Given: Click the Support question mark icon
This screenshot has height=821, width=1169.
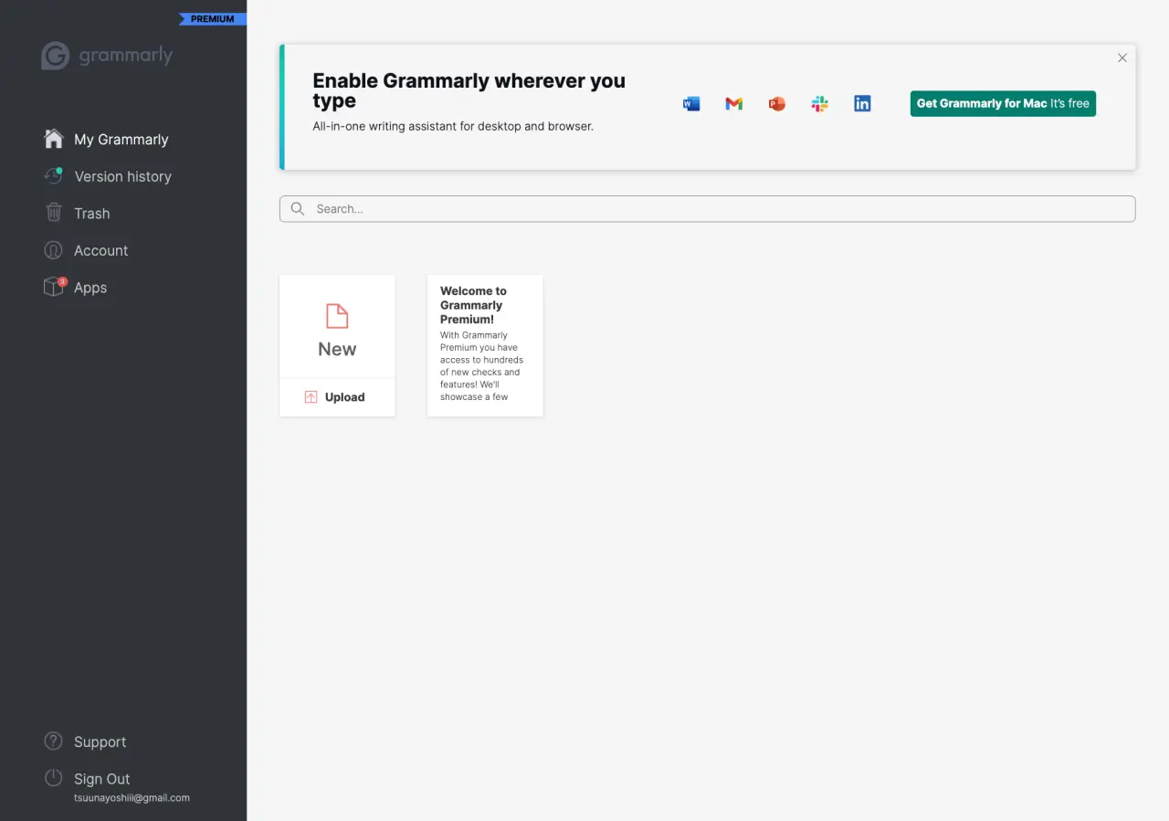Looking at the screenshot, I should click(x=54, y=742).
